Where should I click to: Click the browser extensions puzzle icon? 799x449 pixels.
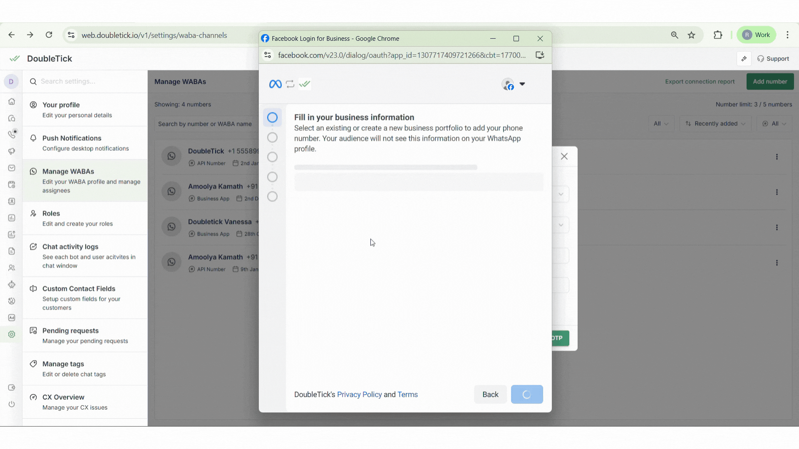pyautogui.click(x=718, y=35)
